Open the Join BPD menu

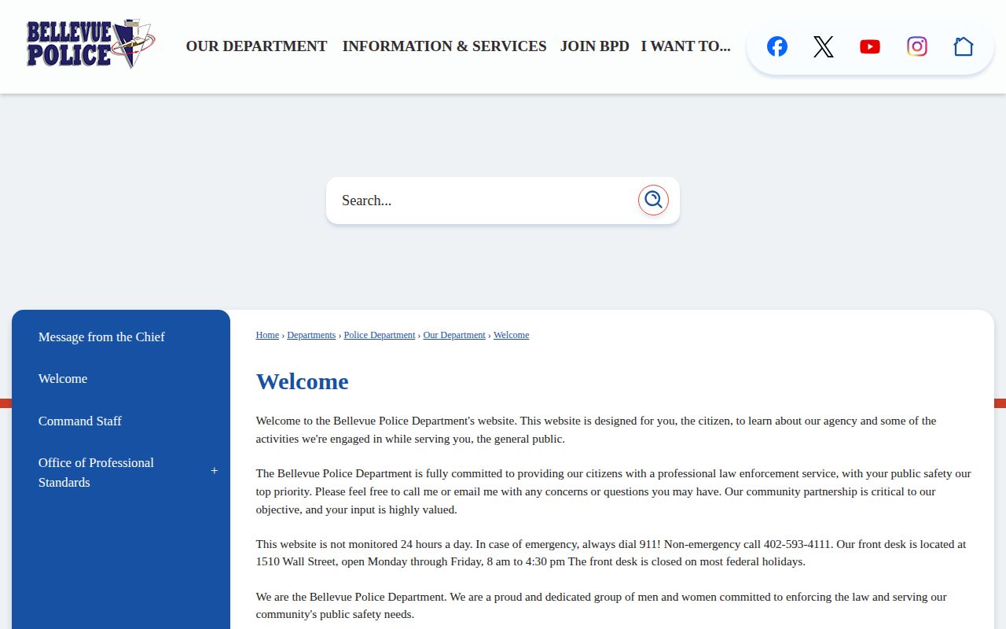[594, 46]
